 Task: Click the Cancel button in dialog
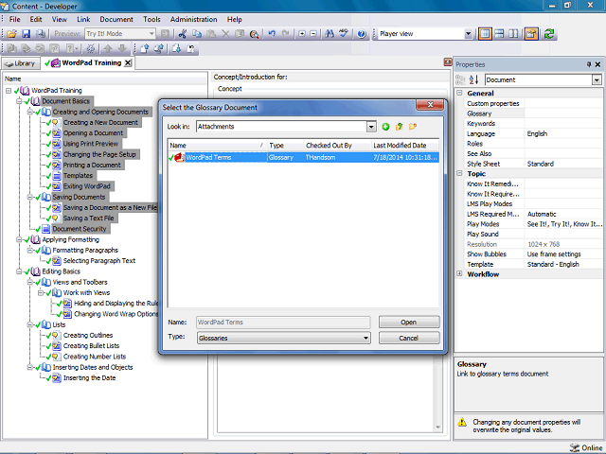409,339
